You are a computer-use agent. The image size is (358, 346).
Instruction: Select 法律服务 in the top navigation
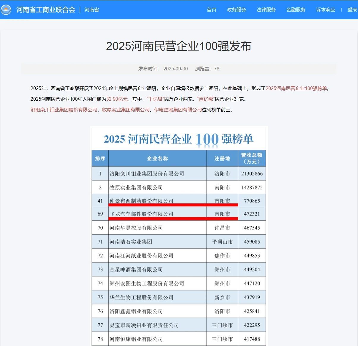[266, 10]
